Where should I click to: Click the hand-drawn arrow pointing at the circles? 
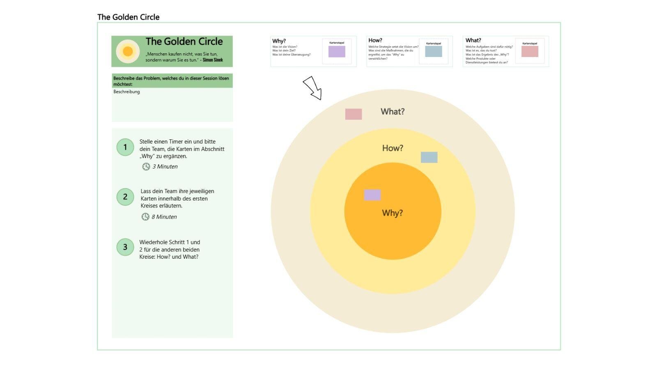pos(312,87)
